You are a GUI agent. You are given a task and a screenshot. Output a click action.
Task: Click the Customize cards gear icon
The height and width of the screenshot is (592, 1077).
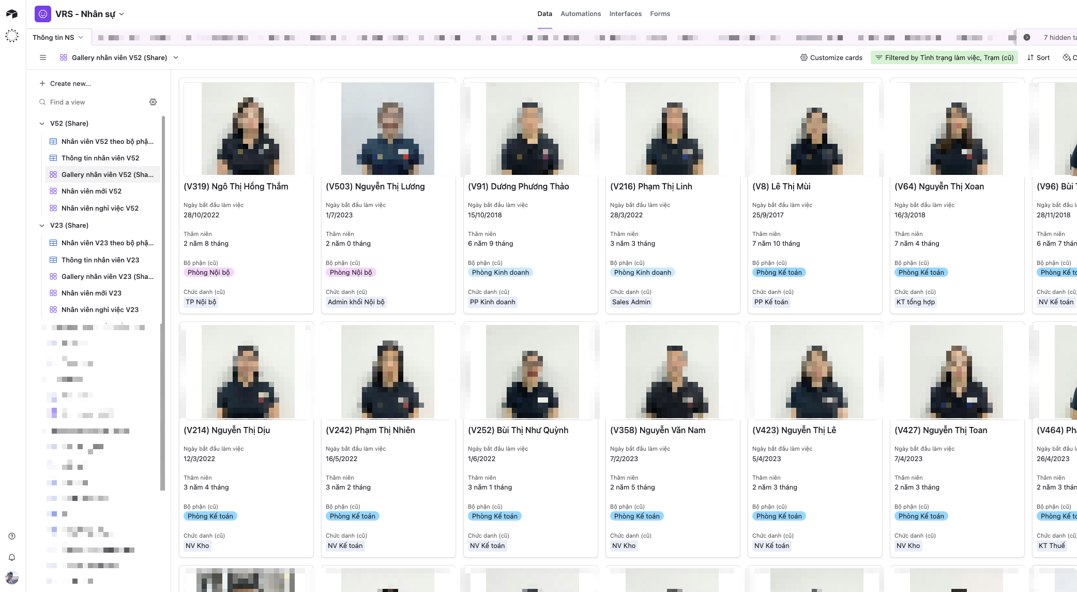(x=804, y=57)
